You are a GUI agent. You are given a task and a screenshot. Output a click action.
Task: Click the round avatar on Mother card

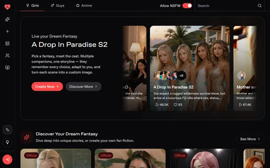point(241,76)
